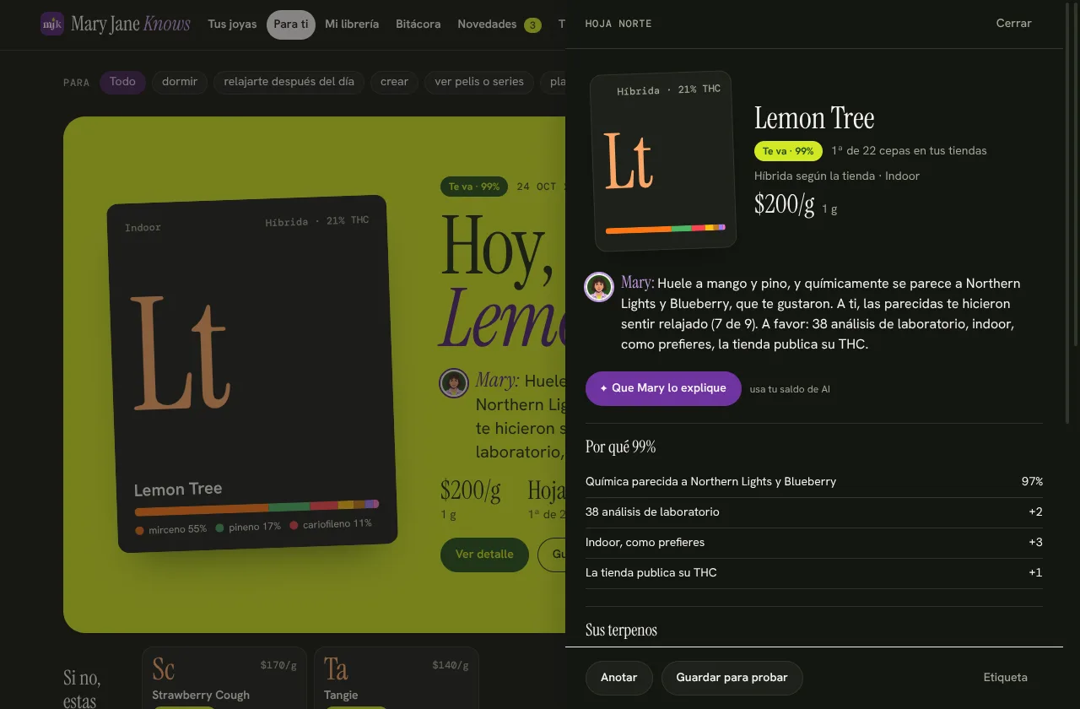Open the Strawberry Cough card
The image size is (1080, 709).
click(x=224, y=678)
